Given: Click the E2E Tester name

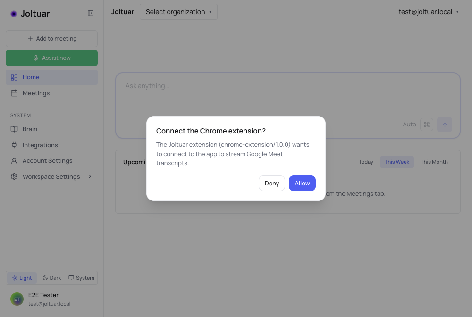Looking at the screenshot, I should click(43, 295).
